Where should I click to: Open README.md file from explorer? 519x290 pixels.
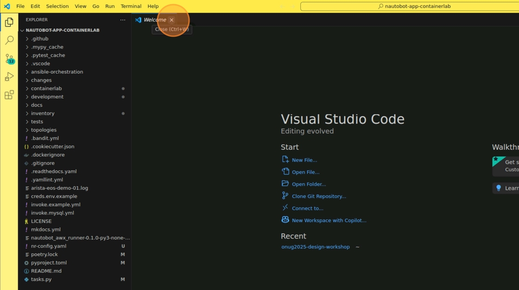[46, 271]
